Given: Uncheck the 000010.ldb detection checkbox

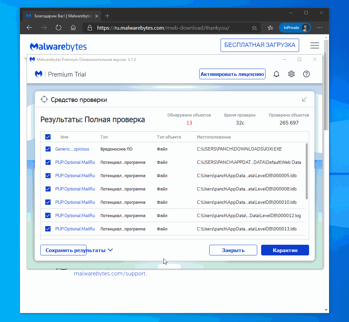Looking at the screenshot, I should click(x=48, y=202).
